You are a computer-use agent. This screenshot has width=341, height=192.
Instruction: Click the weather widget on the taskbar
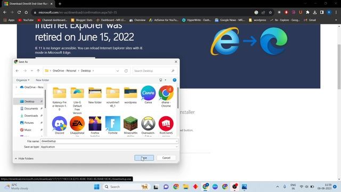point(17,187)
